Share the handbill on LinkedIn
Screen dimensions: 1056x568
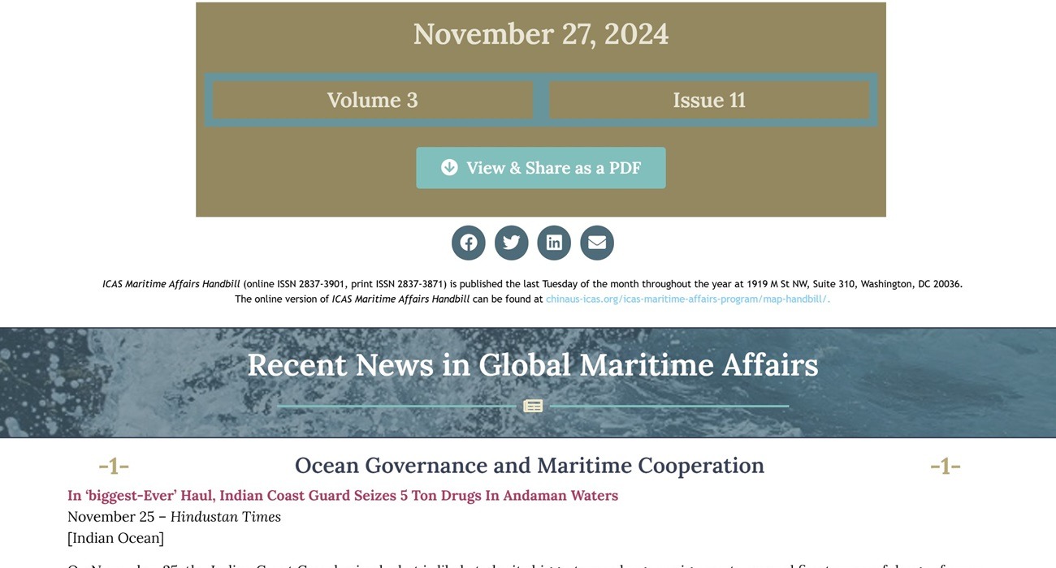click(x=554, y=243)
